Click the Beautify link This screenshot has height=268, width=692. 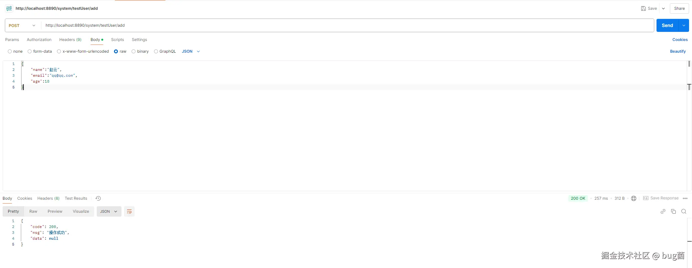click(678, 51)
